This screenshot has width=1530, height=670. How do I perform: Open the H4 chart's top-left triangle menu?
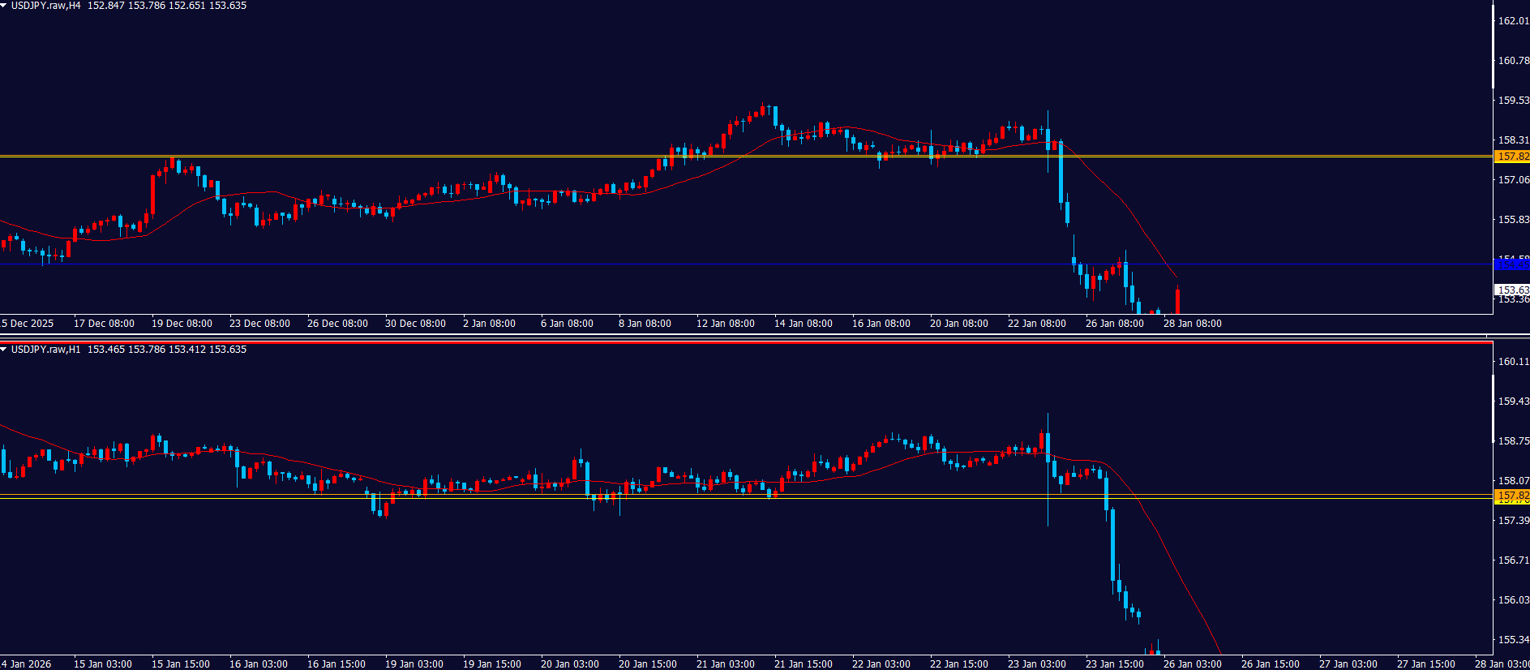[x=4, y=6]
